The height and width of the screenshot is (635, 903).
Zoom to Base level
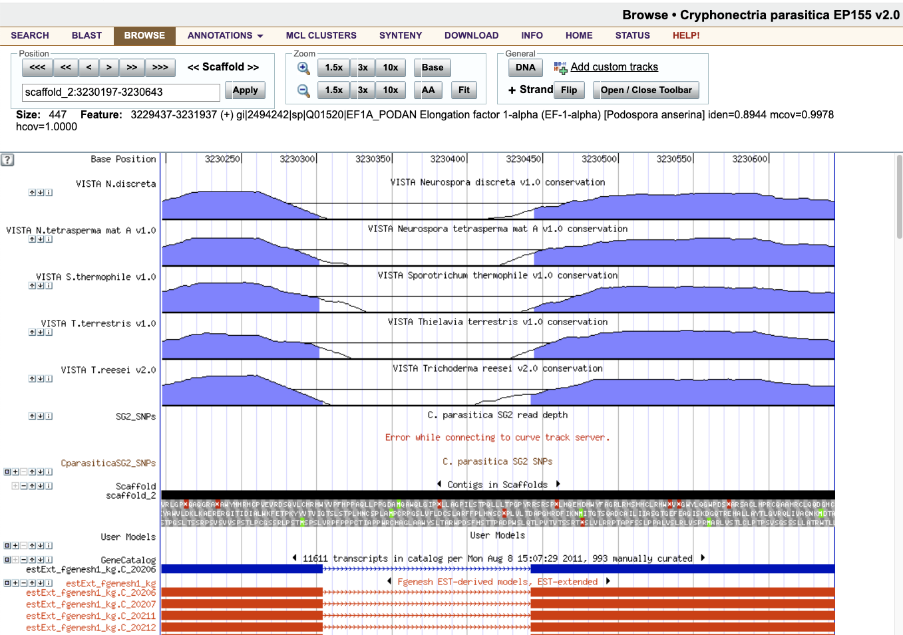(x=433, y=68)
